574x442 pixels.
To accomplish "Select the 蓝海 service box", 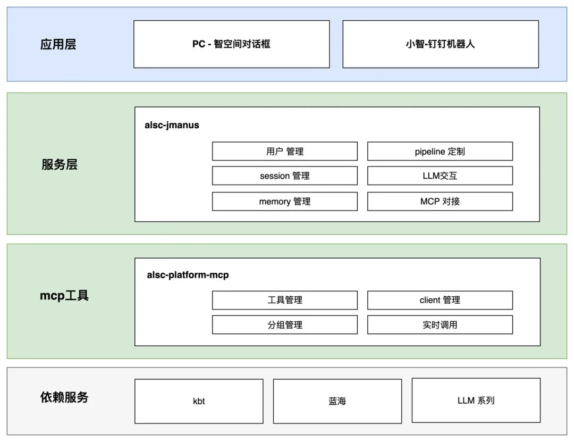I will click(x=337, y=401).
